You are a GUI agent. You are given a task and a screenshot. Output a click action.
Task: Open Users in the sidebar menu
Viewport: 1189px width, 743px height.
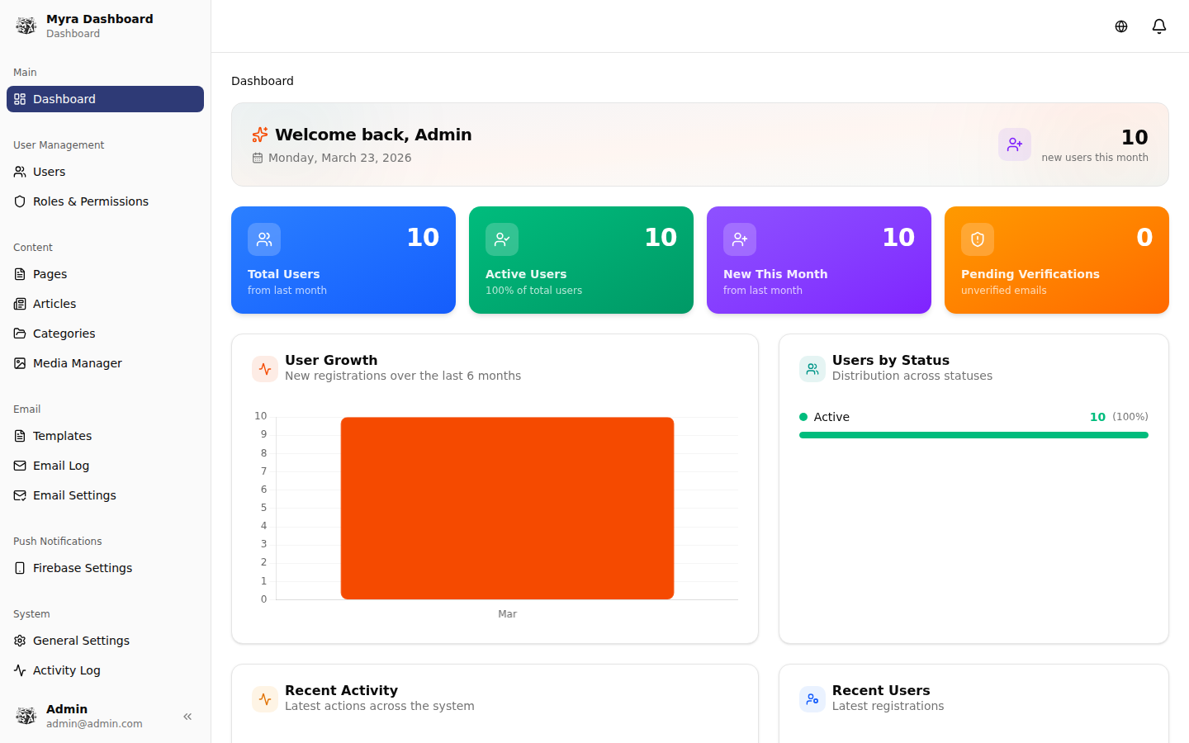(105, 172)
